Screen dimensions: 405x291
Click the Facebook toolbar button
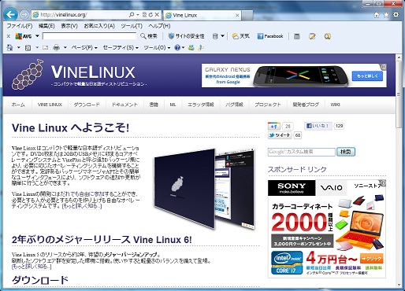tap(270, 36)
